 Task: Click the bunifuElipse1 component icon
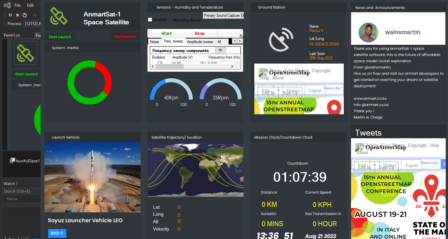(13, 160)
